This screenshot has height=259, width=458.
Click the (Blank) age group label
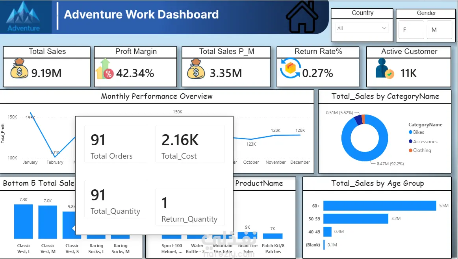pos(313,245)
